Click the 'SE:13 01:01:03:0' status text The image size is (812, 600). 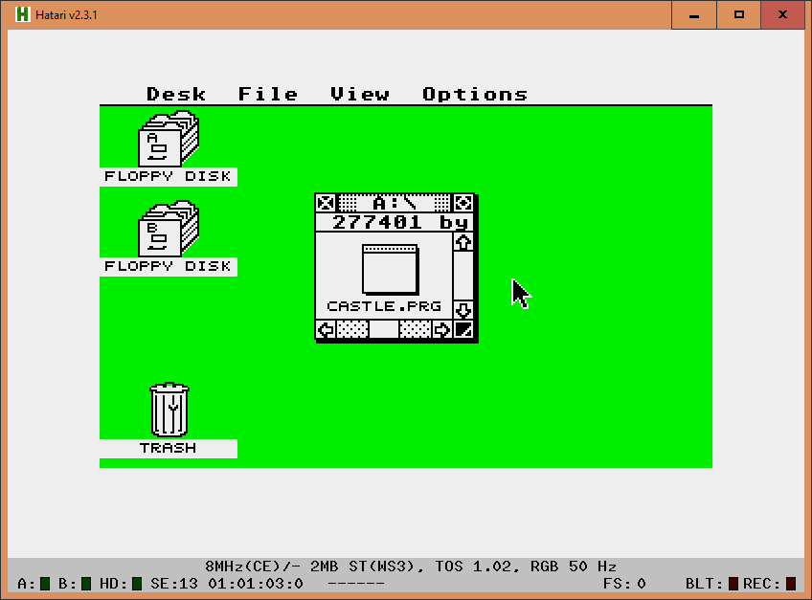click(227, 584)
